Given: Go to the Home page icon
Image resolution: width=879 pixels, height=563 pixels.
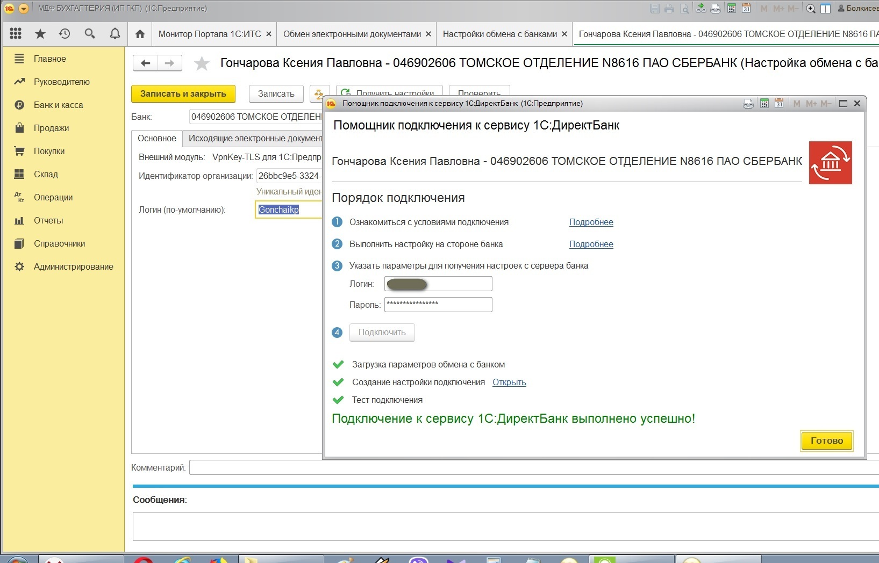Looking at the screenshot, I should coord(140,34).
